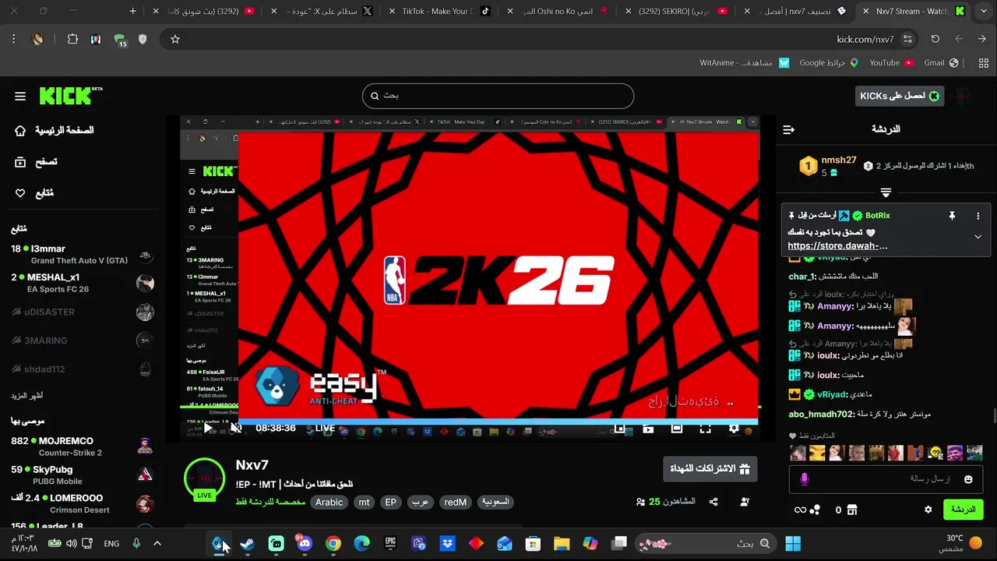Open Epic Games from the taskbar
Screen dimensions: 997x561
[x=390, y=543]
